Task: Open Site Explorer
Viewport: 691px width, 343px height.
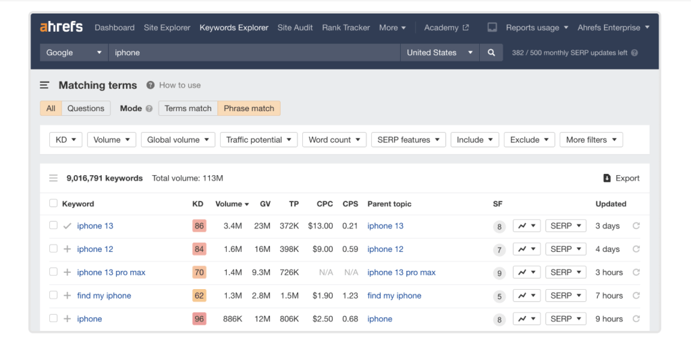Action: (167, 28)
